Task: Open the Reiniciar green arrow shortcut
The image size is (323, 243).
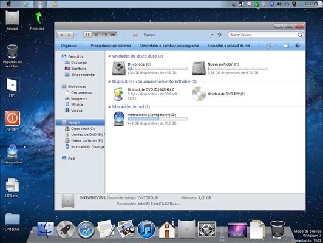Action: (x=37, y=21)
